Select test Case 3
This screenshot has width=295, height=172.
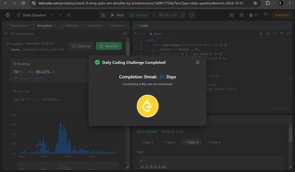coord(191,142)
